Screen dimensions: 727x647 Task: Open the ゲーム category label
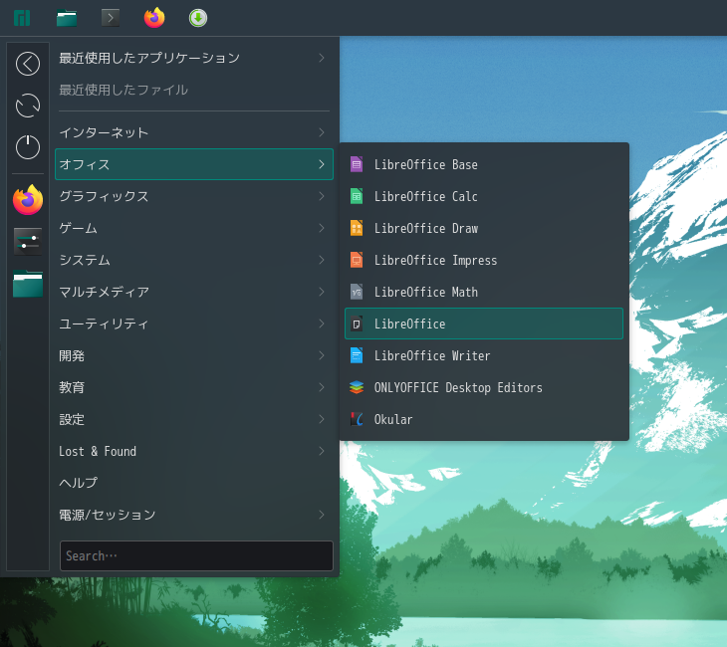coord(78,228)
